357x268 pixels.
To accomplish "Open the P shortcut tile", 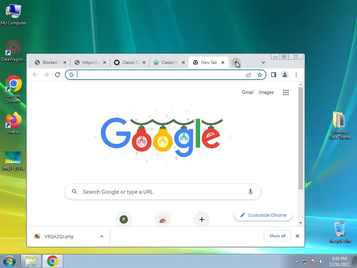I will pyautogui.click(x=124, y=219).
